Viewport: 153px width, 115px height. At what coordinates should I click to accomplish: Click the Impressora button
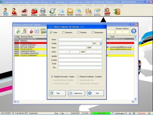76,93
